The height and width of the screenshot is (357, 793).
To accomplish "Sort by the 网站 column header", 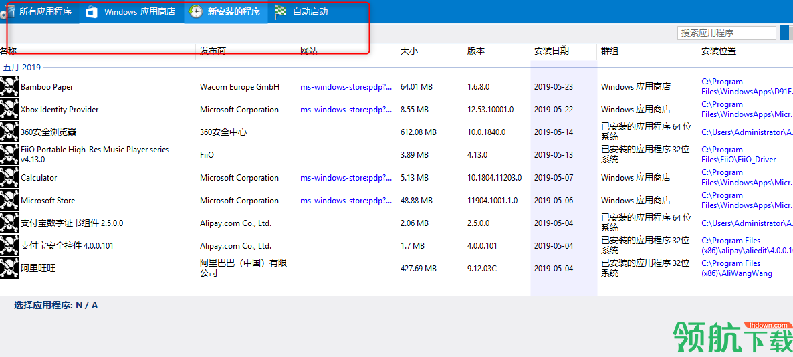I will coord(309,51).
